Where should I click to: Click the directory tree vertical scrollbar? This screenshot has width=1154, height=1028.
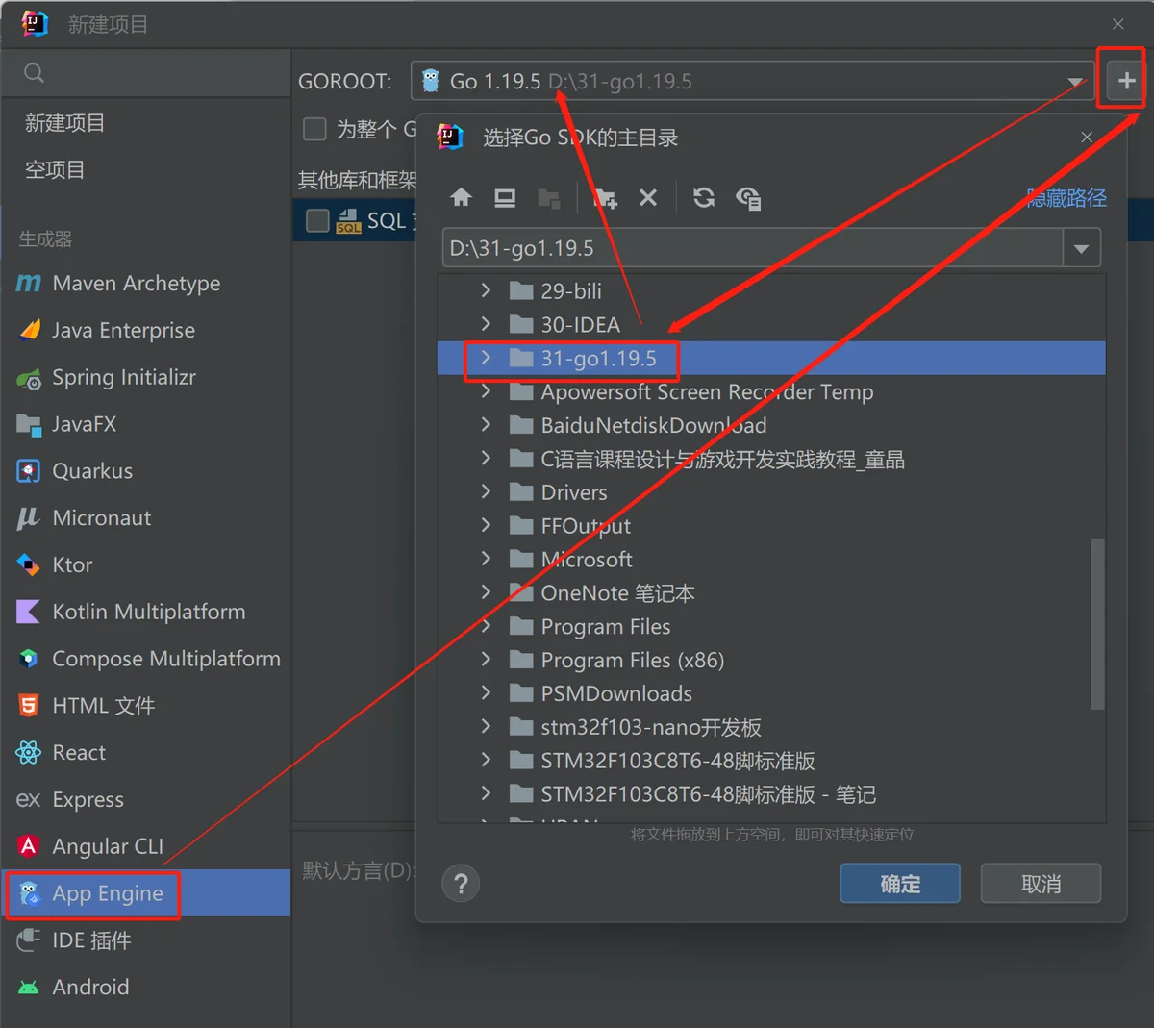pyautogui.click(x=1097, y=624)
